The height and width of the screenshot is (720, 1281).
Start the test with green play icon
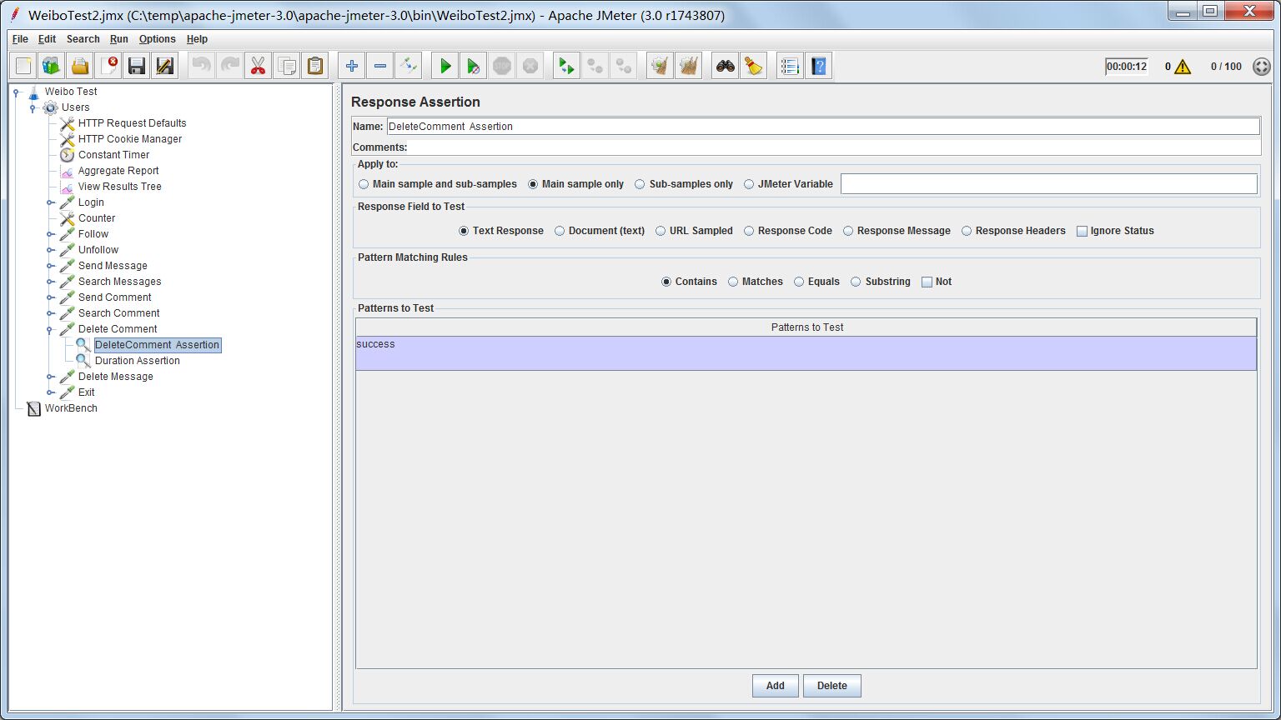click(x=445, y=66)
